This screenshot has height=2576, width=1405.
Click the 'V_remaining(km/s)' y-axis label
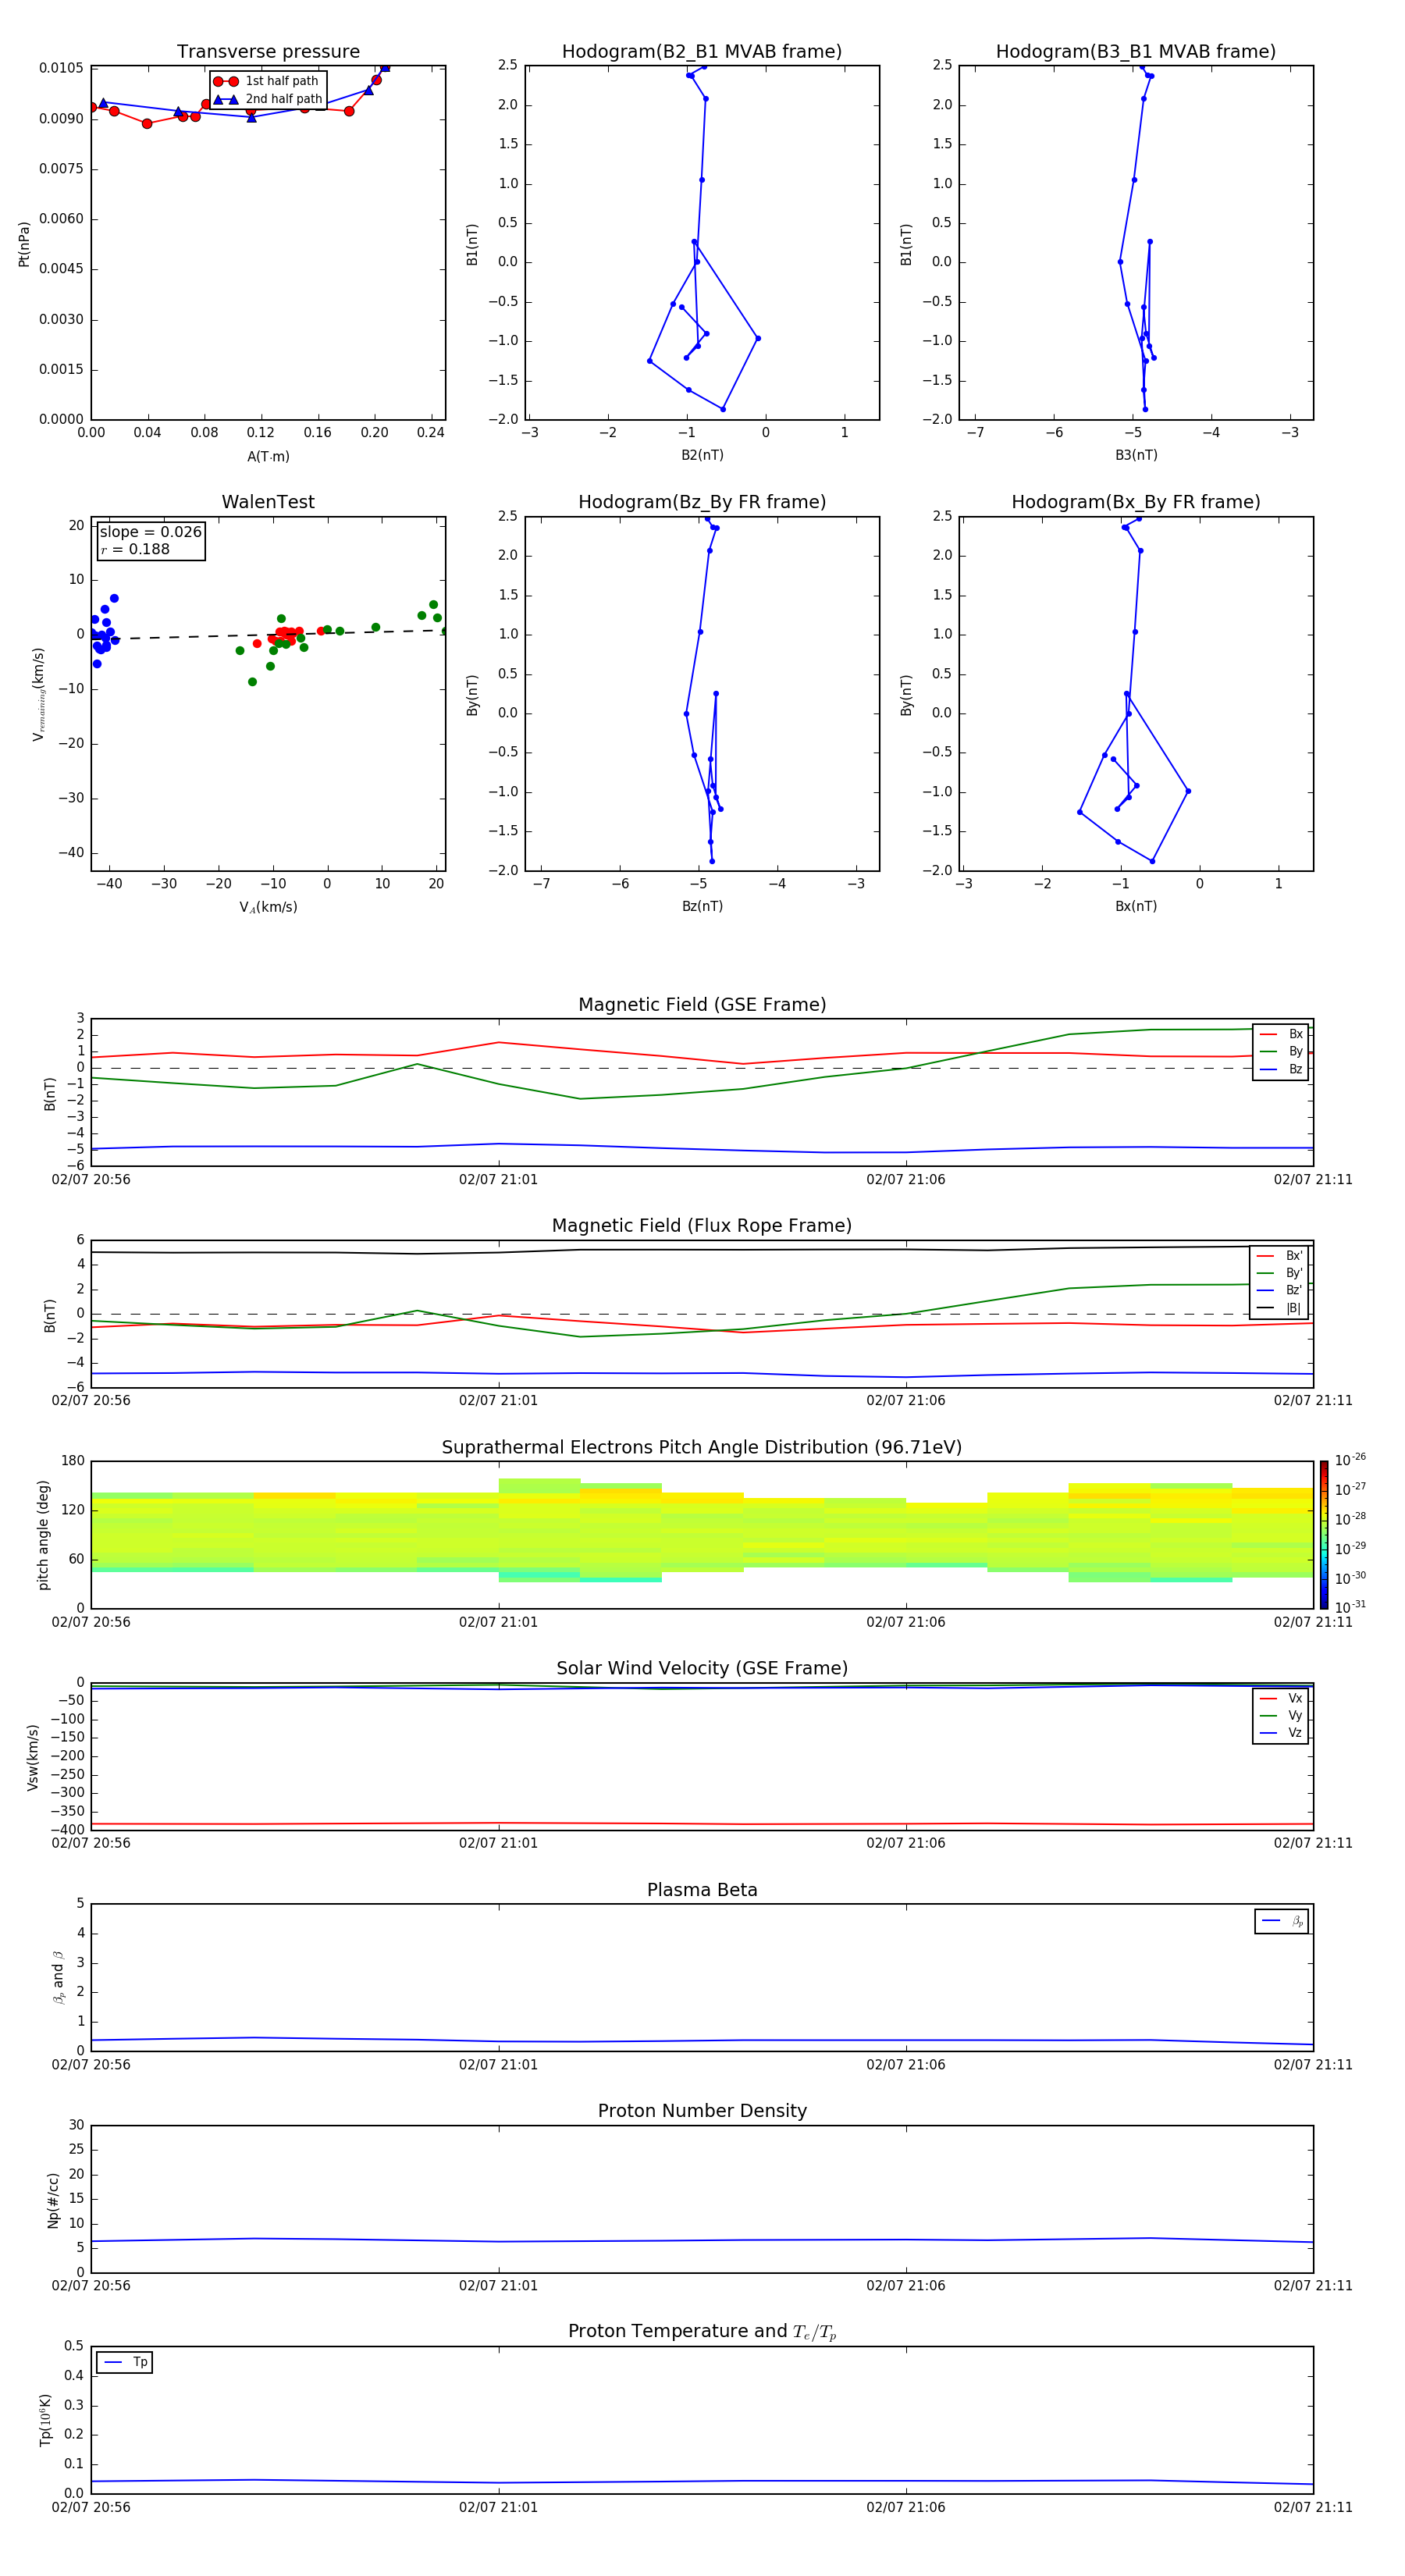point(38,694)
